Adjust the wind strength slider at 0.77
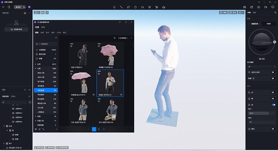This screenshot has height=151, width=278. click(261, 113)
